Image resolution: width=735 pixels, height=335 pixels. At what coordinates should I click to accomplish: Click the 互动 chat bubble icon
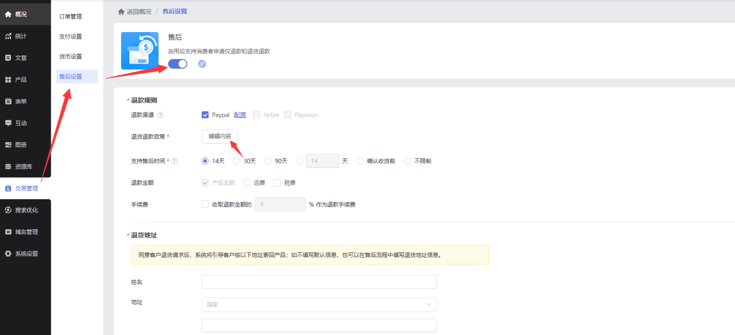(8, 123)
